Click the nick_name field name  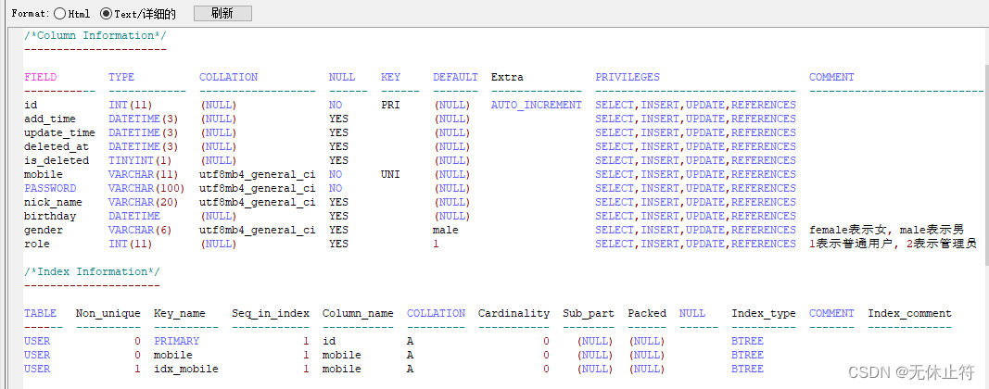click(53, 202)
